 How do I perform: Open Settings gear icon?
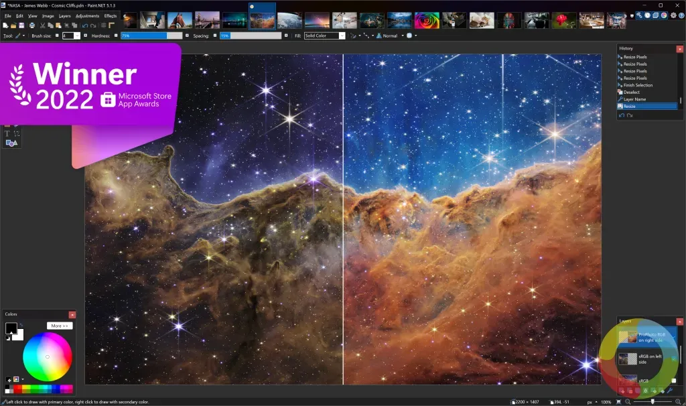click(674, 15)
